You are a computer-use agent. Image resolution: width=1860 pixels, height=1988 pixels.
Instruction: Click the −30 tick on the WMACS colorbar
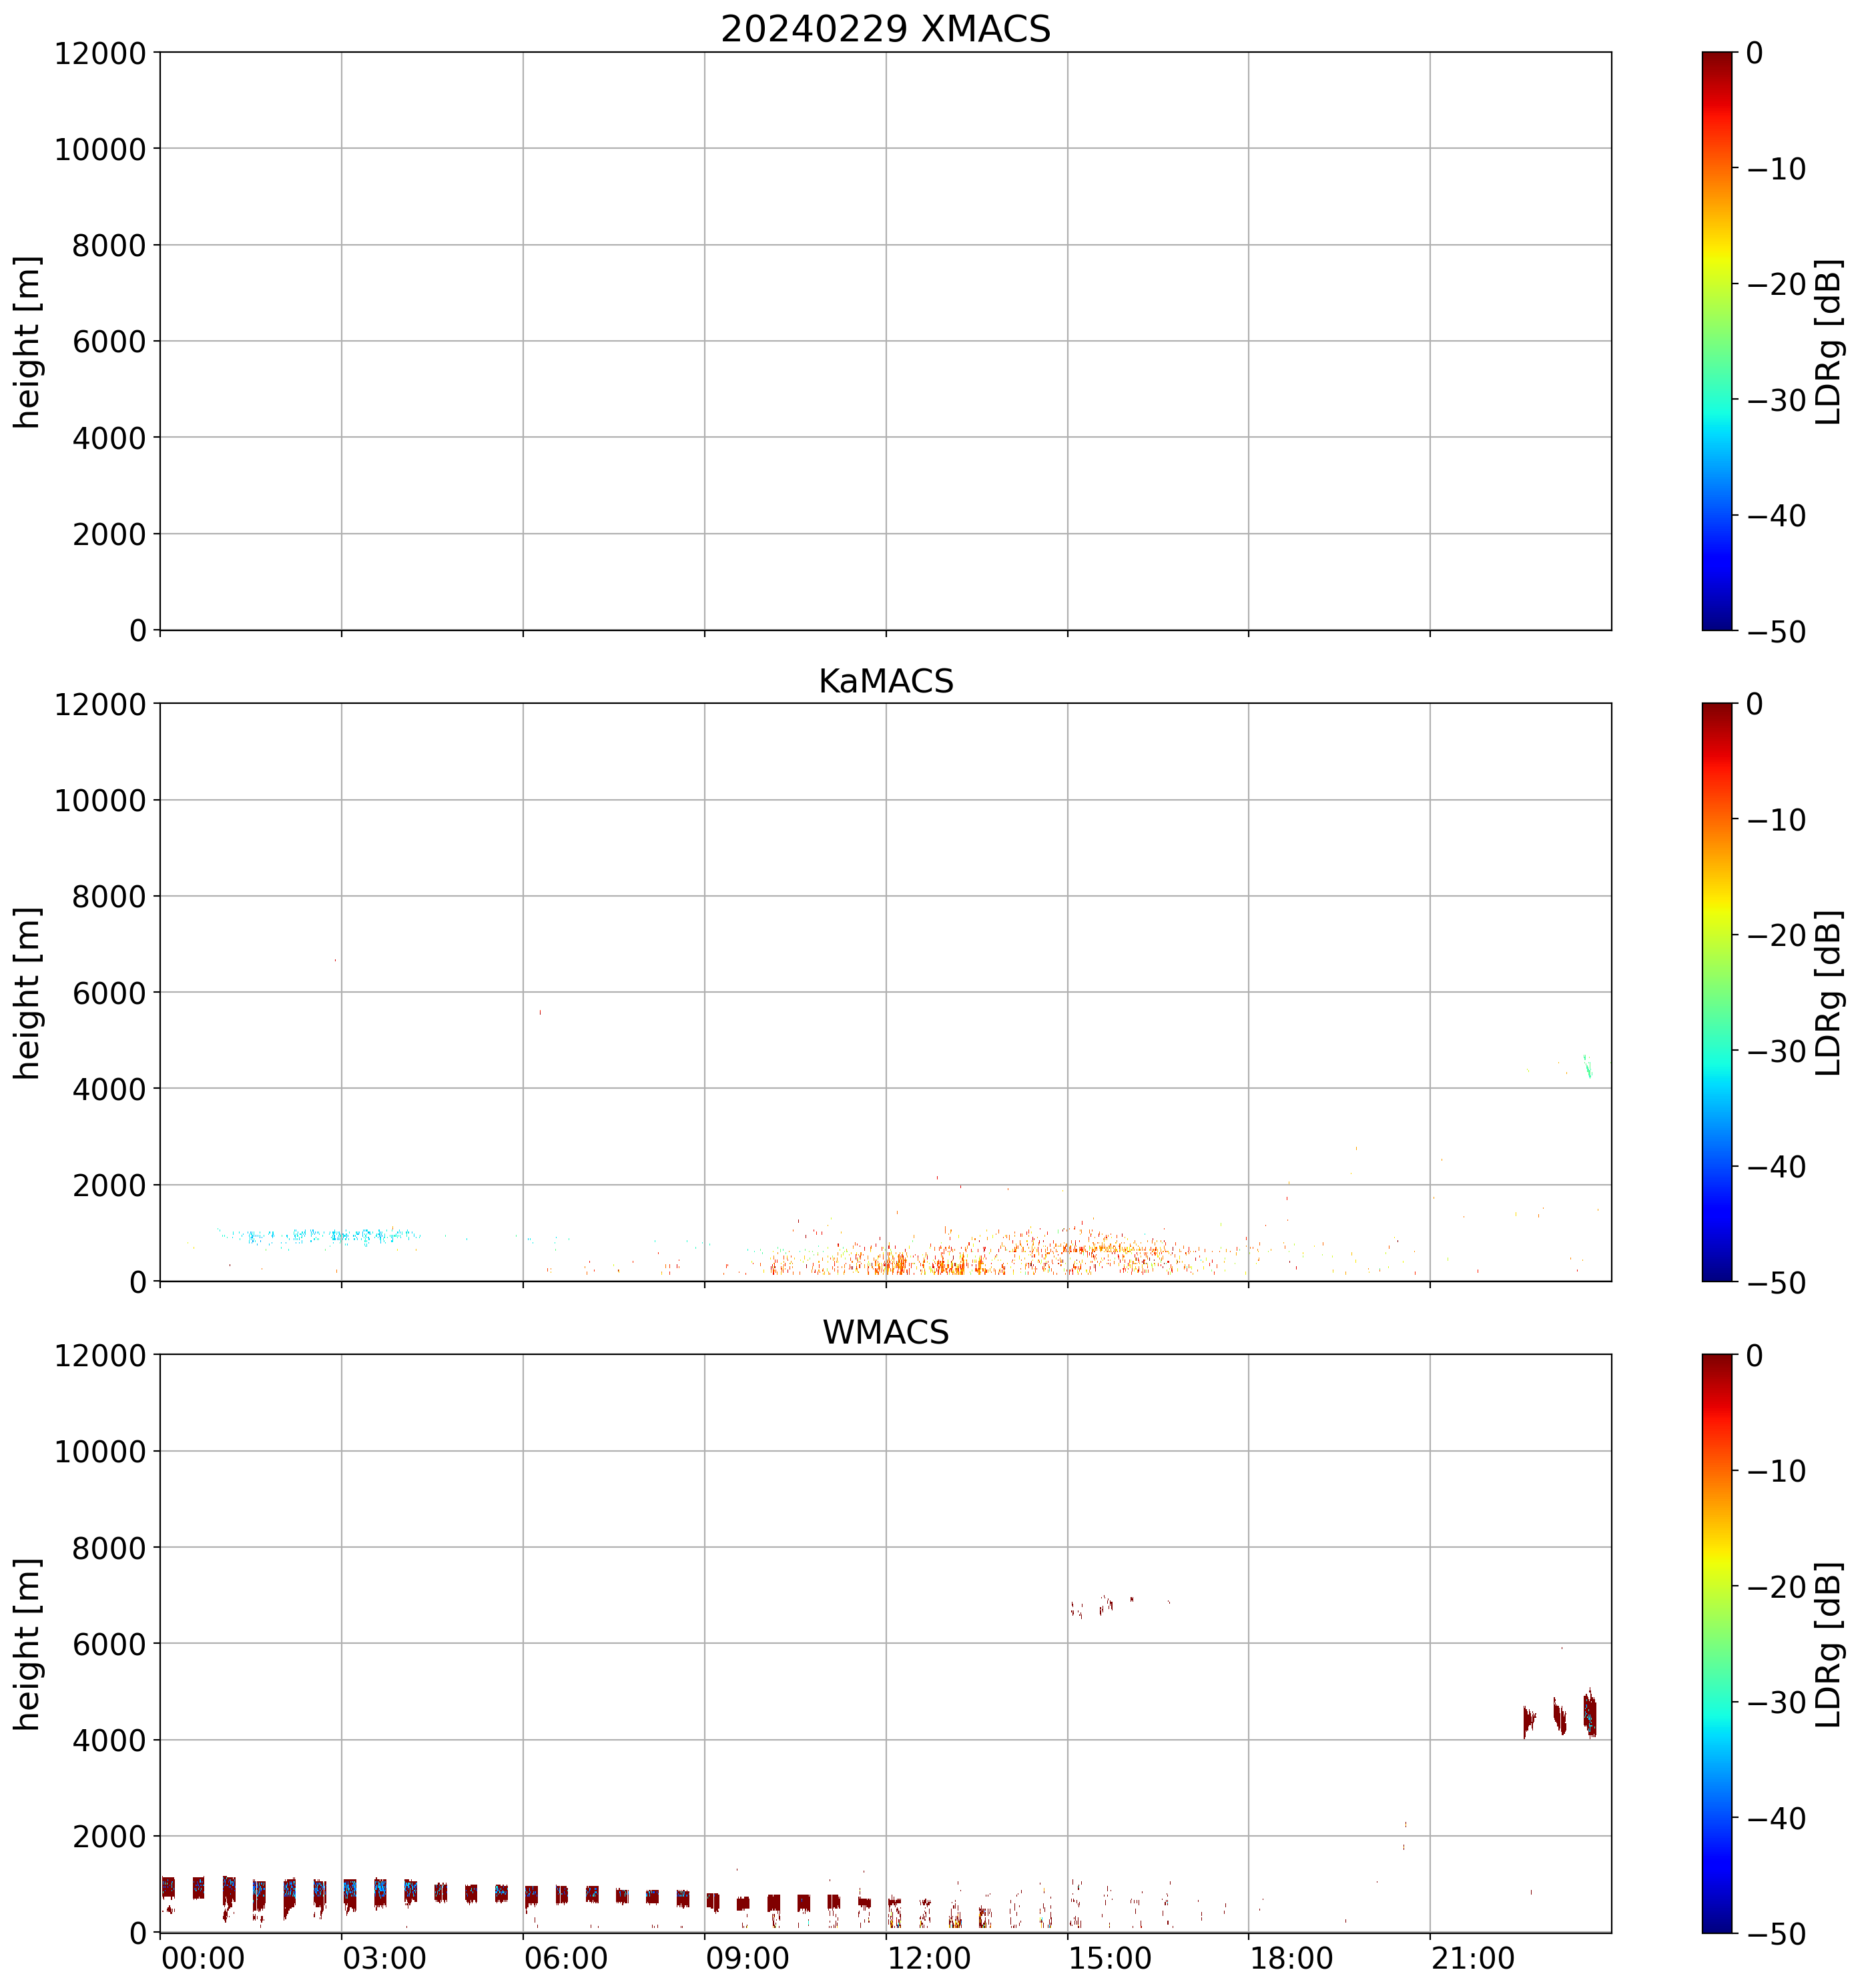1776,1702
